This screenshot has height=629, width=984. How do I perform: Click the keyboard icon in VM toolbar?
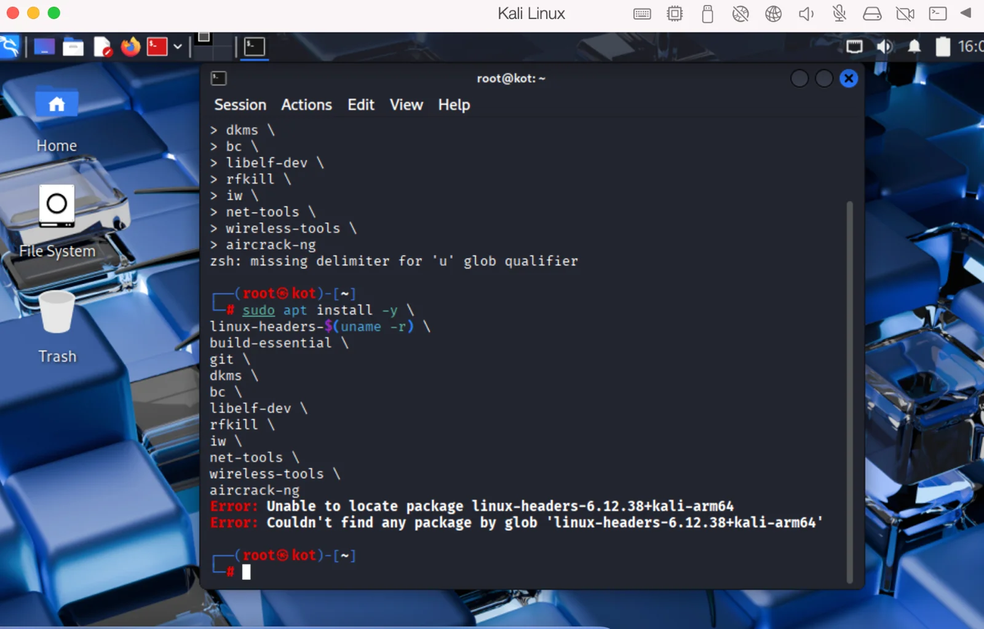(x=642, y=14)
